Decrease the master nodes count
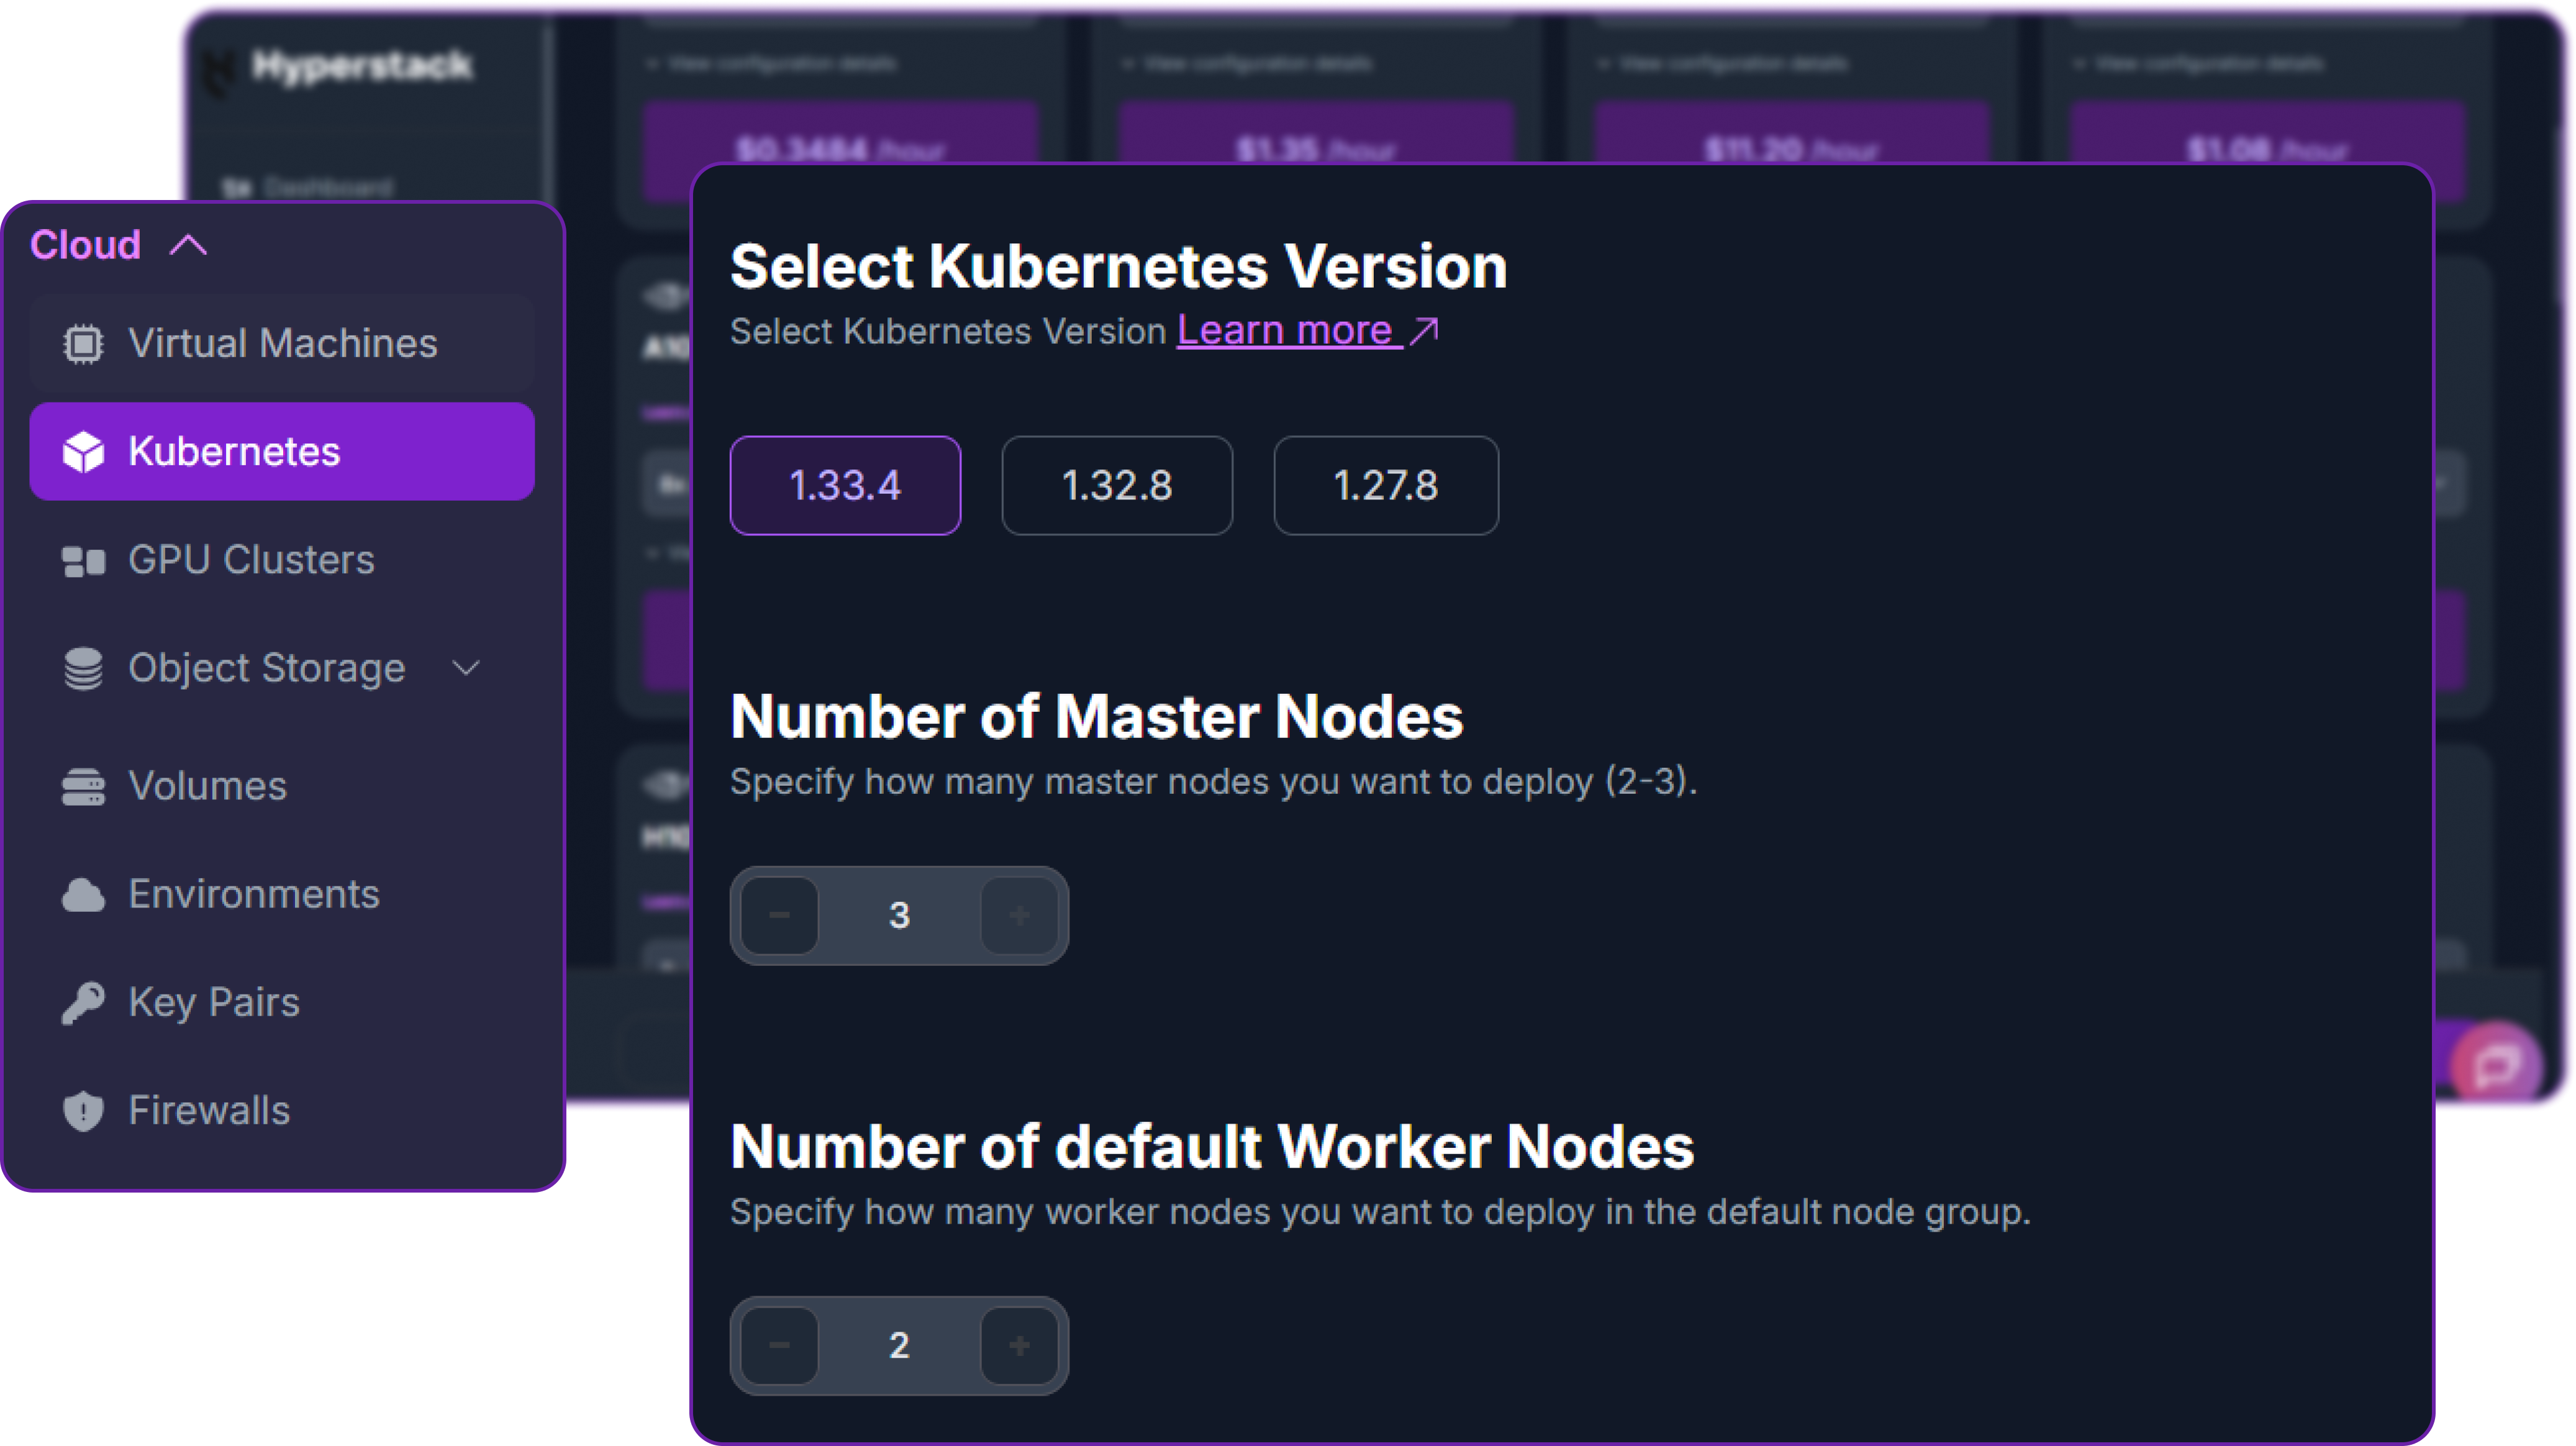The image size is (2576, 1446). click(x=780, y=916)
